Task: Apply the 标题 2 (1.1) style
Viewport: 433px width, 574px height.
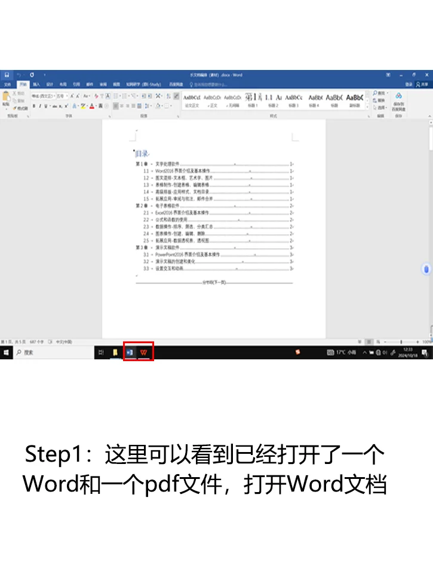Action: 273,100
